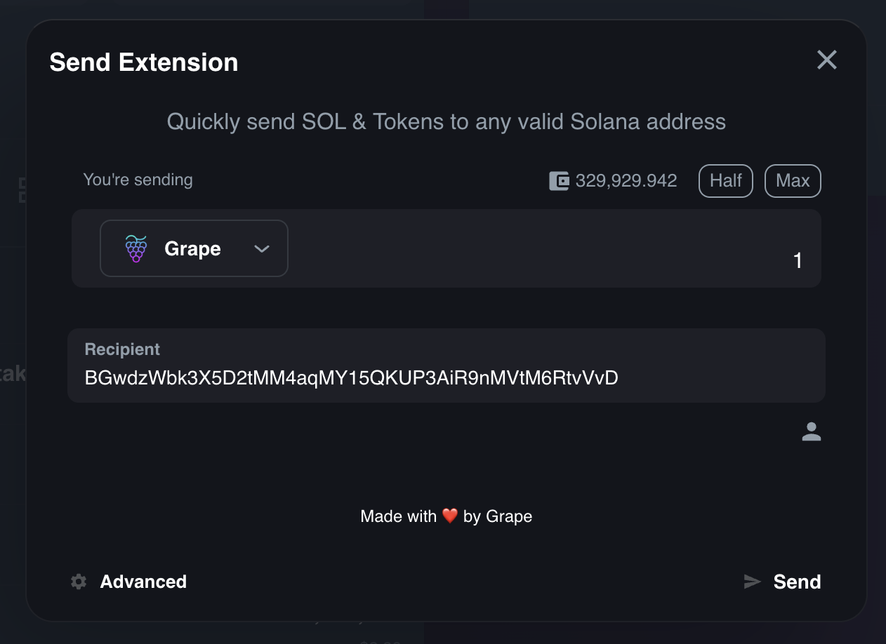
Task: Click the Grape token logo icon
Action: pyautogui.click(x=136, y=249)
